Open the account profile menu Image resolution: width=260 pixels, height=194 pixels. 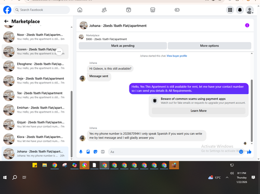(x=250, y=10)
